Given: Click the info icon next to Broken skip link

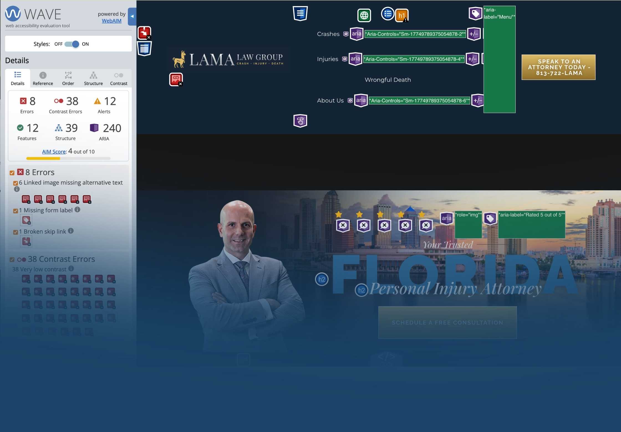Looking at the screenshot, I should point(71,231).
